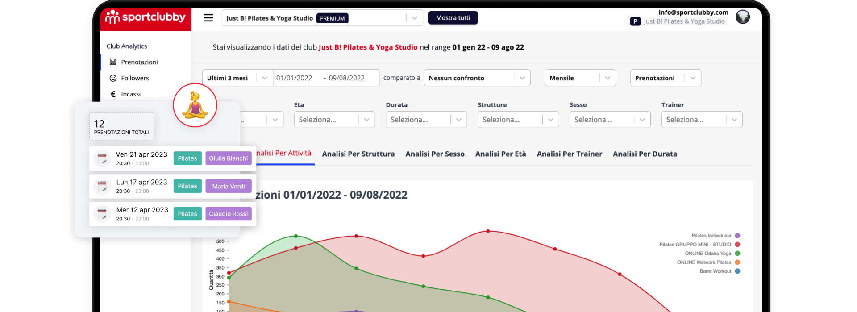857x312 pixels.
Task: Open the Mensile granularity dropdown
Action: pyautogui.click(x=580, y=78)
